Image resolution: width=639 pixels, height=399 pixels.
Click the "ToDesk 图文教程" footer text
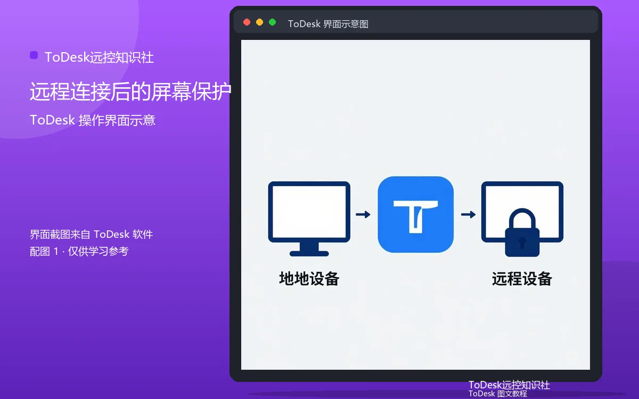[498, 394]
